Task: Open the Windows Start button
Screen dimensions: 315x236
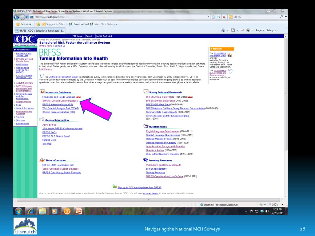Action: (18, 211)
